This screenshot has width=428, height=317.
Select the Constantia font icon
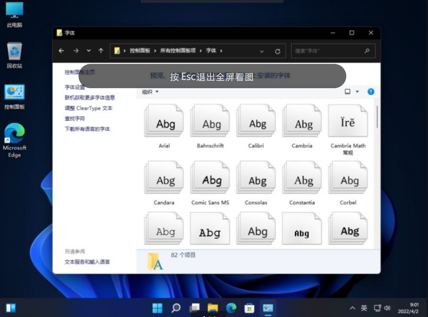point(302,177)
